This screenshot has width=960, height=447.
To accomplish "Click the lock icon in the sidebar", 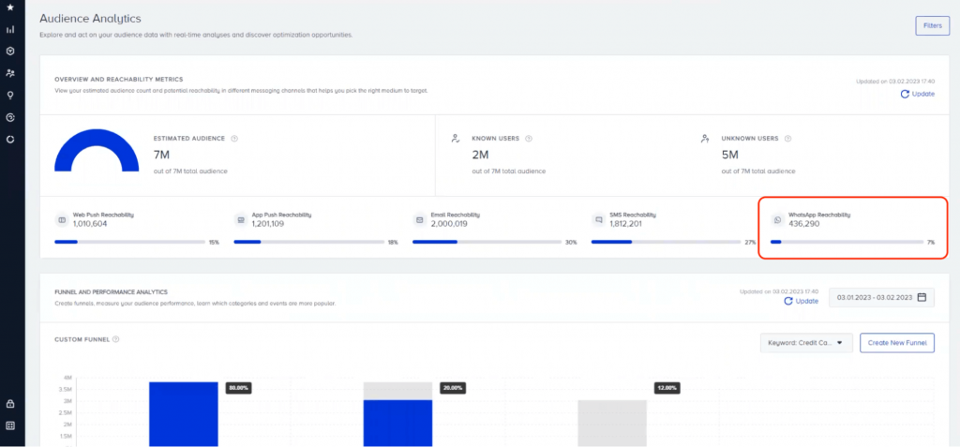I will [x=10, y=404].
